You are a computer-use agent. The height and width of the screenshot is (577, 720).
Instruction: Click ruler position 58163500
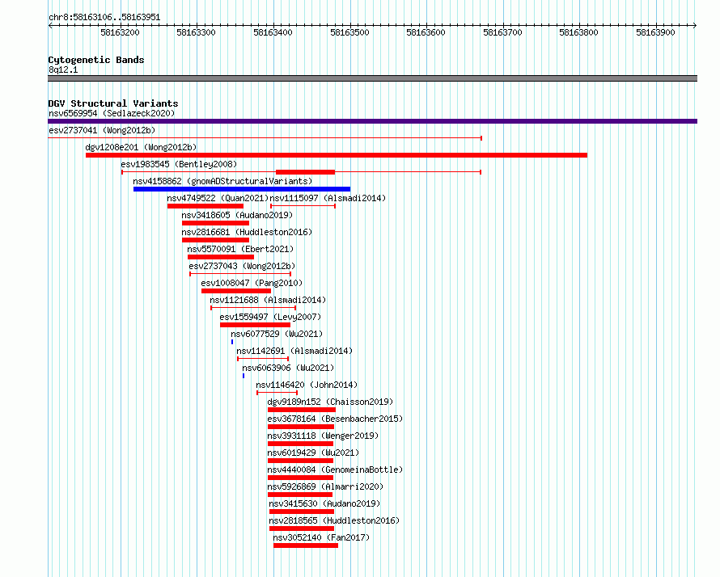click(x=349, y=32)
